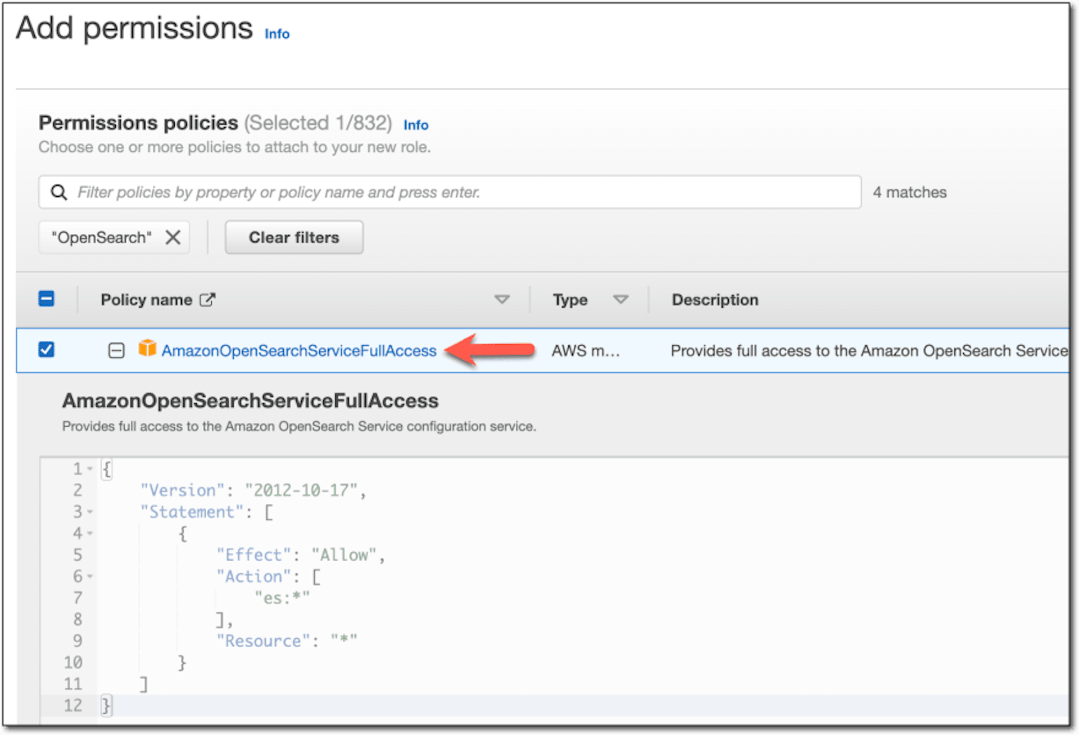The width and height of the screenshot is (1079, 735).
Task: Click the Description column header
Action: (x=715, y=300)
